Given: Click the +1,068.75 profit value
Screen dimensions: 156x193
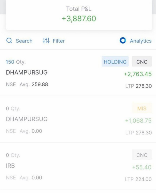Looking at the screenshot, I should point(138,121).
